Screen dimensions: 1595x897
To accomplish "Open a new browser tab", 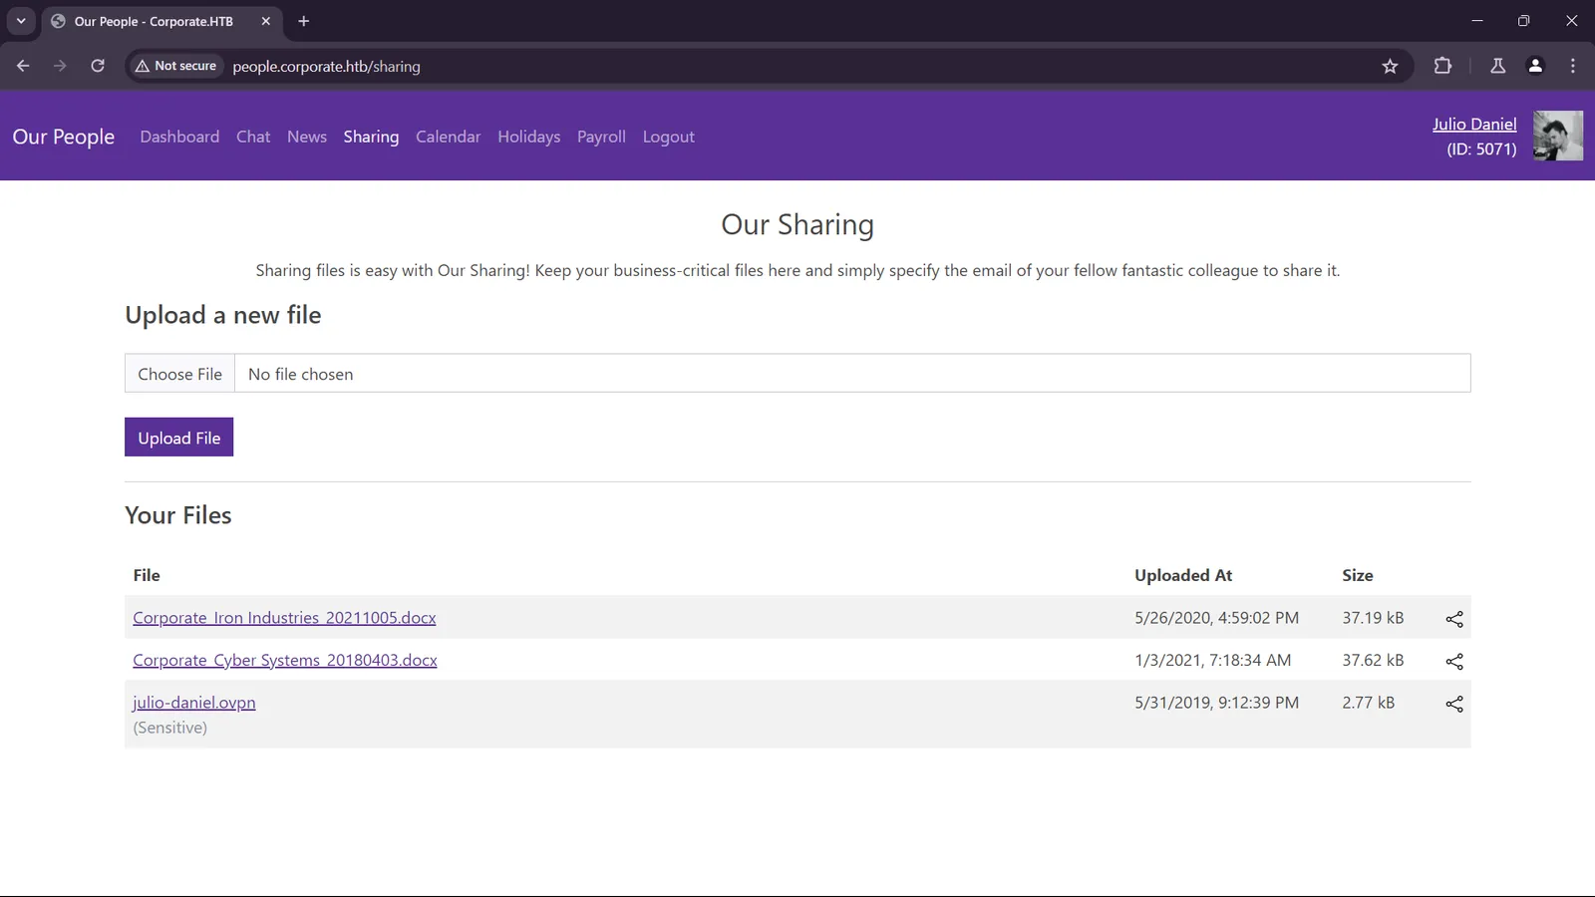I will point(304,21).
